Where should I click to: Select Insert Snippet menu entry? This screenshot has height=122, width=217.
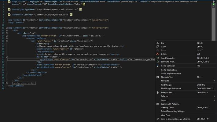point(186,58)
